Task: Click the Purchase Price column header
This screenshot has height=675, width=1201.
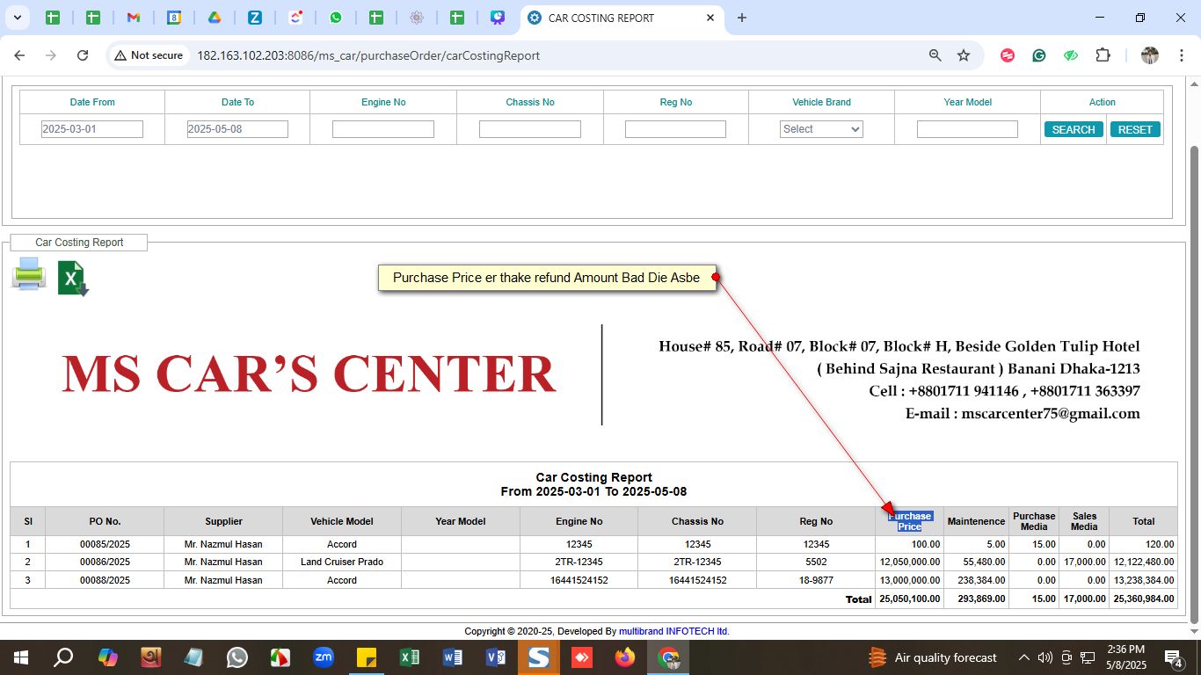Action: [x=910, y=521]
